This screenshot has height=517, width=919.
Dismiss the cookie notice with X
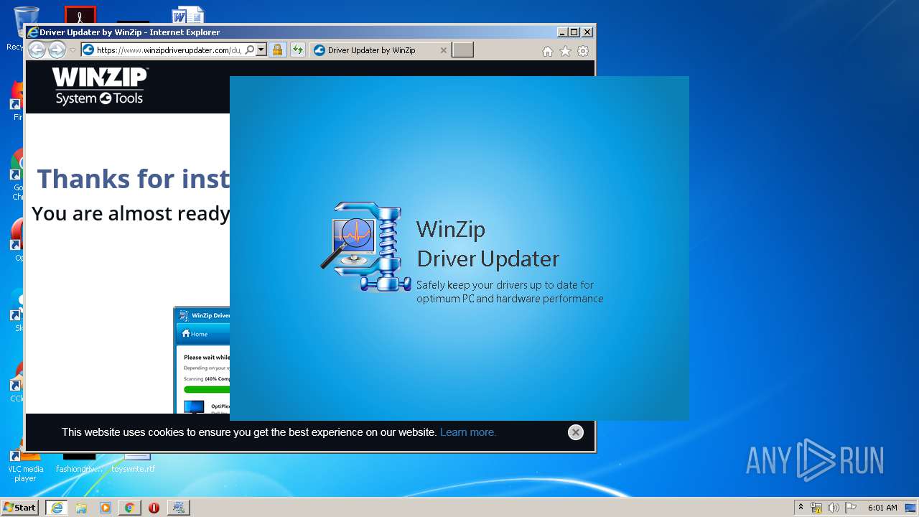(575, 432)
